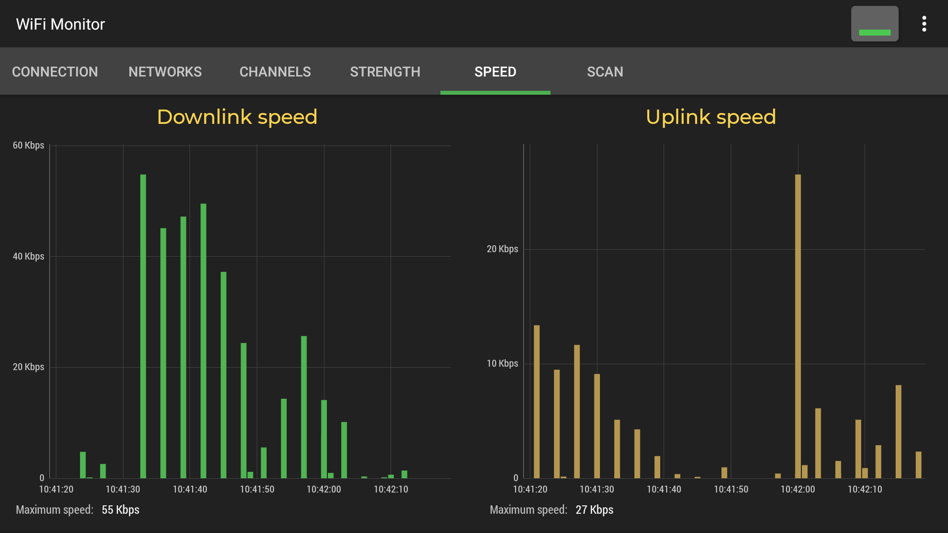Click the green signal strength indicator
Image resolution: width=948 pixels, height=533 pixels.
(x=874, y=23)
